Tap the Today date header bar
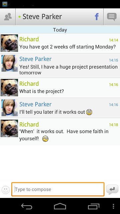This screenshot has height=214, width=120. pos(60,30)
